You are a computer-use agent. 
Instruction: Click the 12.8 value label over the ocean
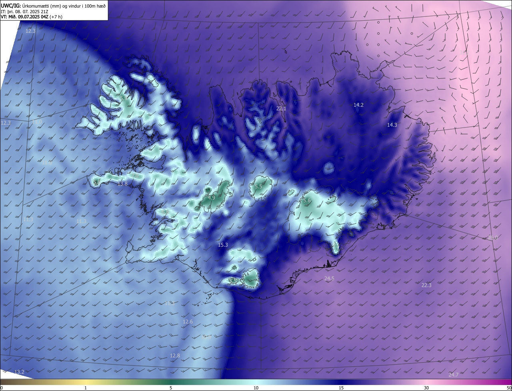pyautogui.click(x=175, y=356)
